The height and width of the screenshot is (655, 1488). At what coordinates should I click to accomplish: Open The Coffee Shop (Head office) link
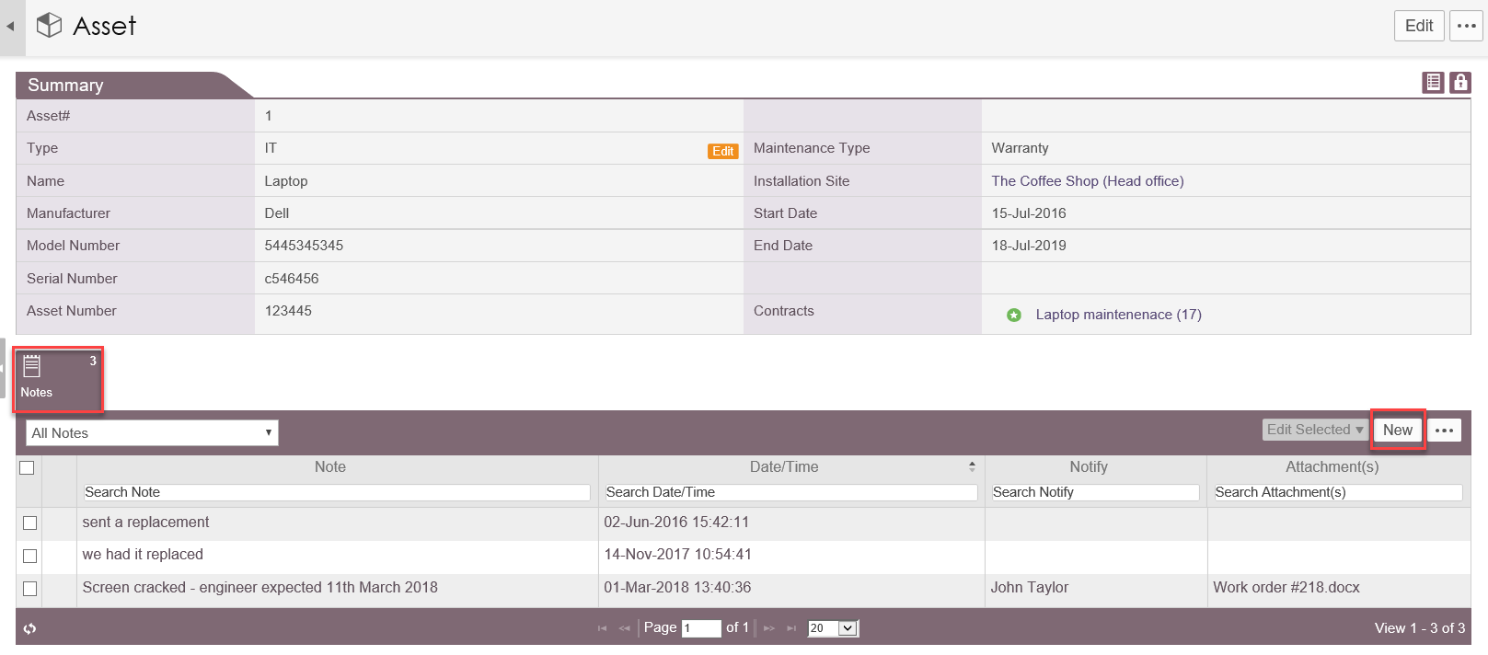point(1088,181)
